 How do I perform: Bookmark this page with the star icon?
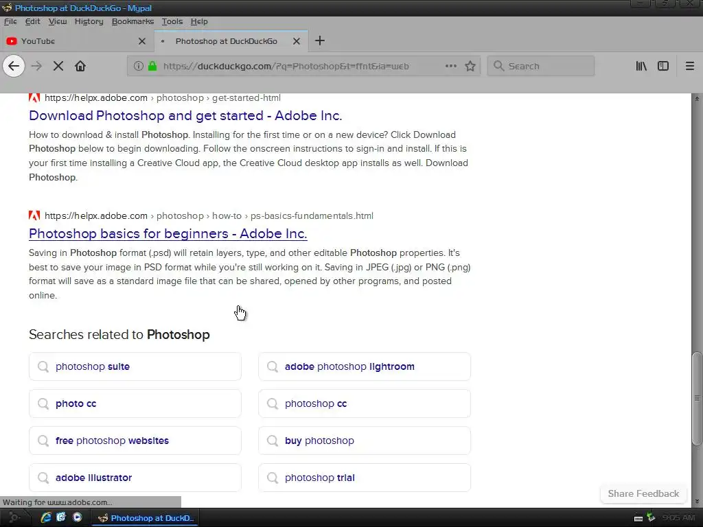[x=470, y=67]
